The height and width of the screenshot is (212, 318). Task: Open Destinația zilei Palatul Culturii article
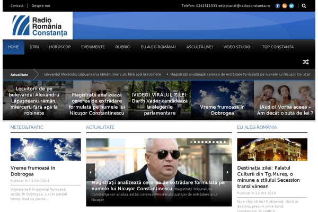[268, 177]
